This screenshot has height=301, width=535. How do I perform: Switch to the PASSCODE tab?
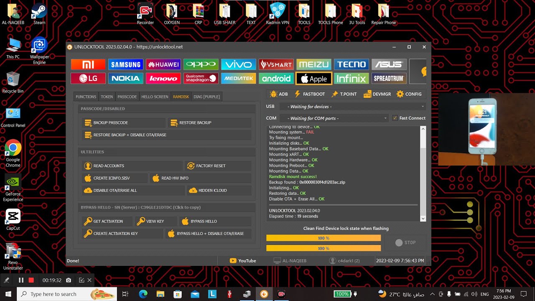tap(127, 97)
